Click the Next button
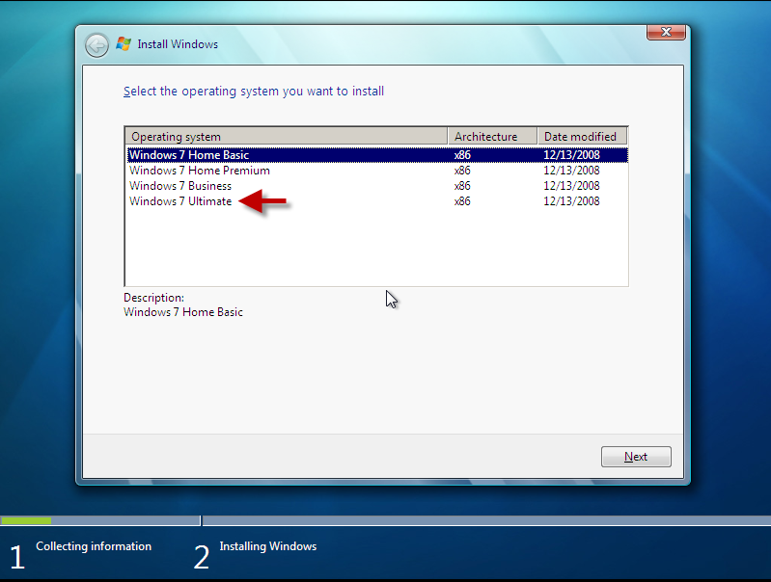The image size is (771, 582). (636, 457)
